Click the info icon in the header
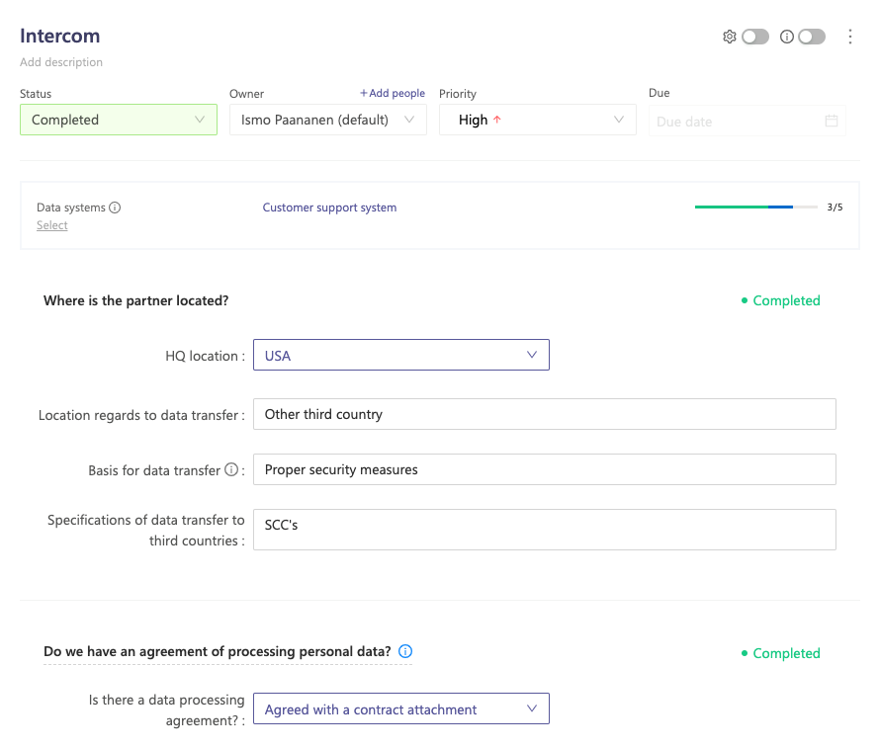Image resolution: width=879 pixels, height=749 pixels. click(x=786, y=37)
